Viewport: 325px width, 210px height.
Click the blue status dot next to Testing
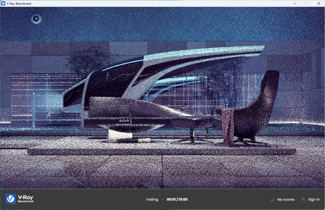tap(162, 200)
